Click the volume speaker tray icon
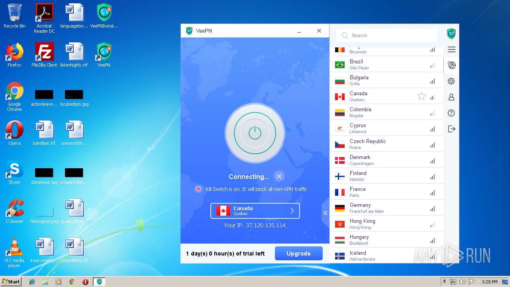510x287 pixels. coord(462,282)
